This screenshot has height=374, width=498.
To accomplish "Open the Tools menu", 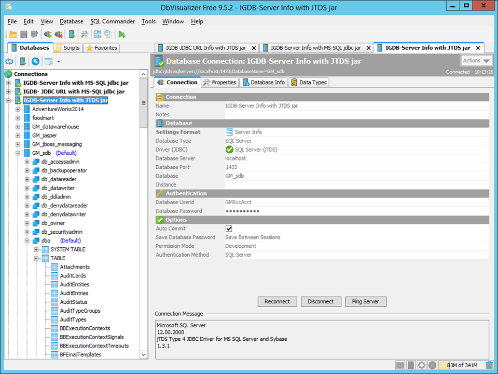I will coord(148,21).
